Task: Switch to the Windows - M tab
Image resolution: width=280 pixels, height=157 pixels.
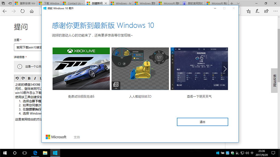Action: pos(121,3)
